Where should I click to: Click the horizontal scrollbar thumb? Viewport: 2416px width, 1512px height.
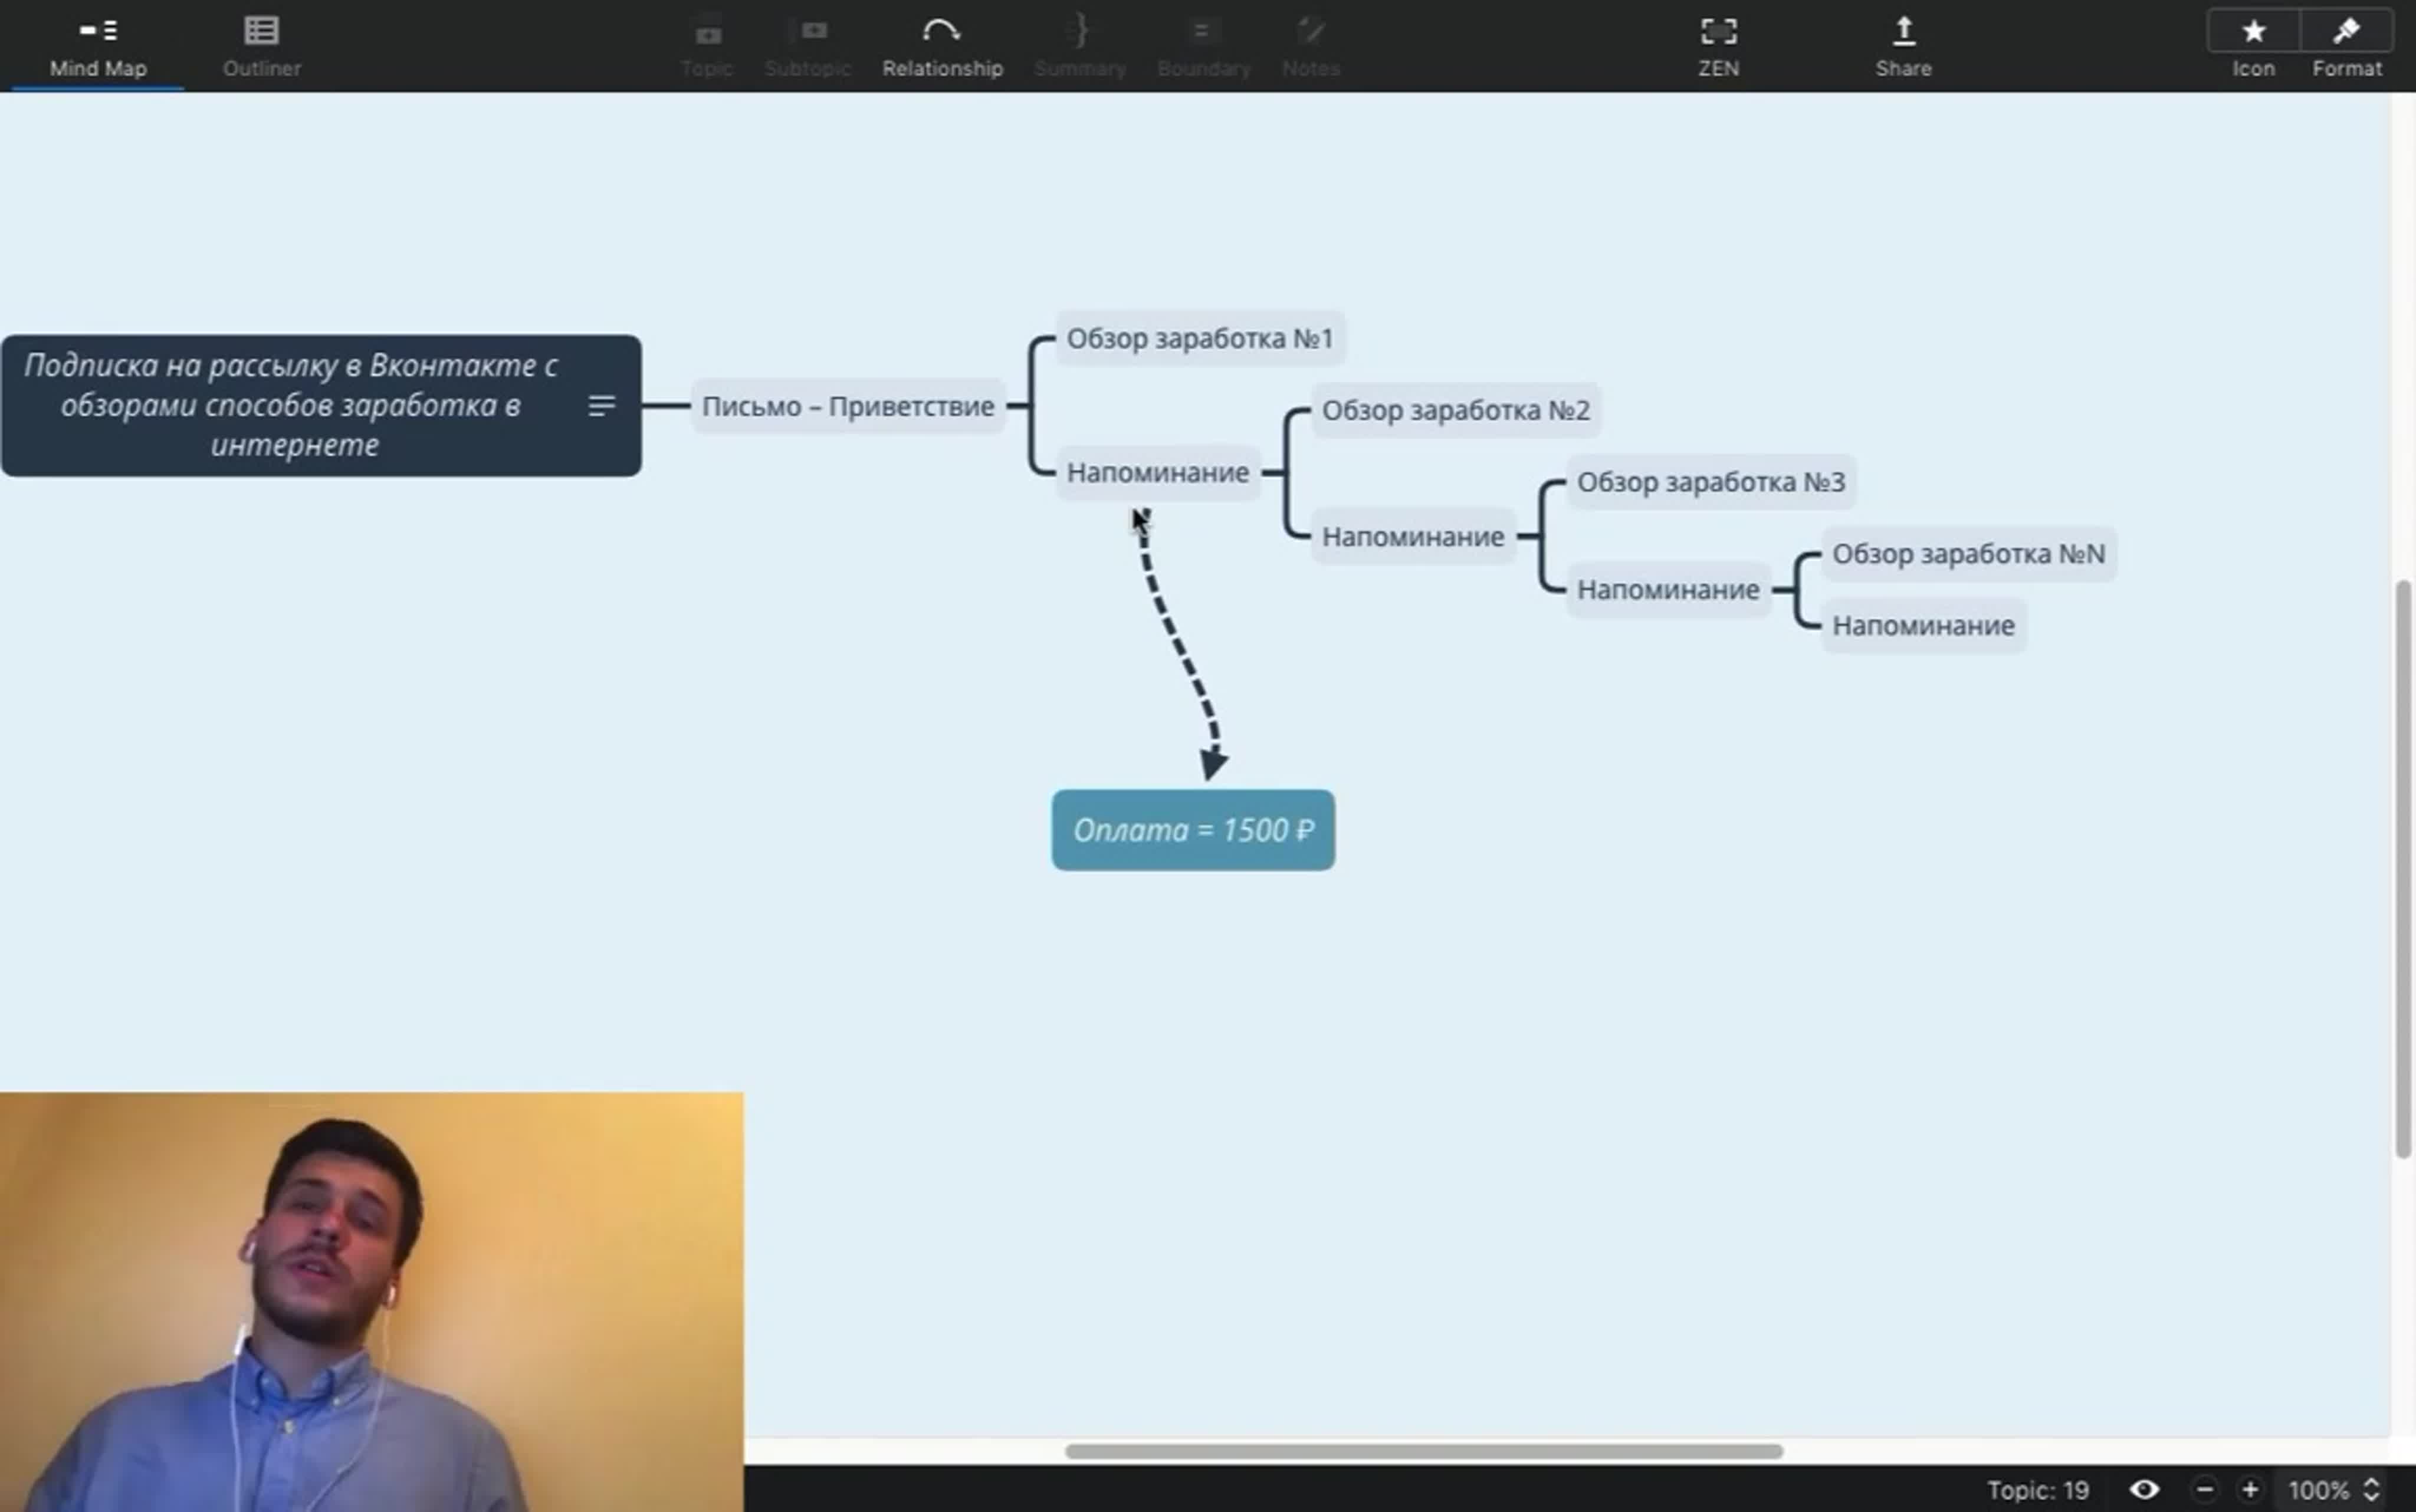(1423, 1451)
